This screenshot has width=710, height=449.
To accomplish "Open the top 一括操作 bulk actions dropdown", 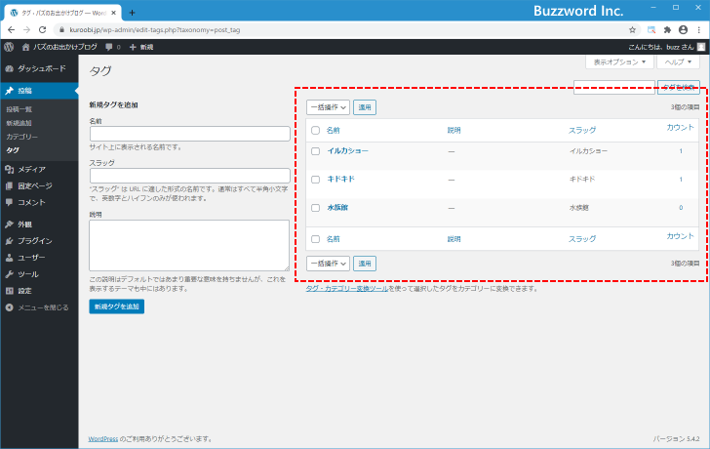I will tap(328, 107).
